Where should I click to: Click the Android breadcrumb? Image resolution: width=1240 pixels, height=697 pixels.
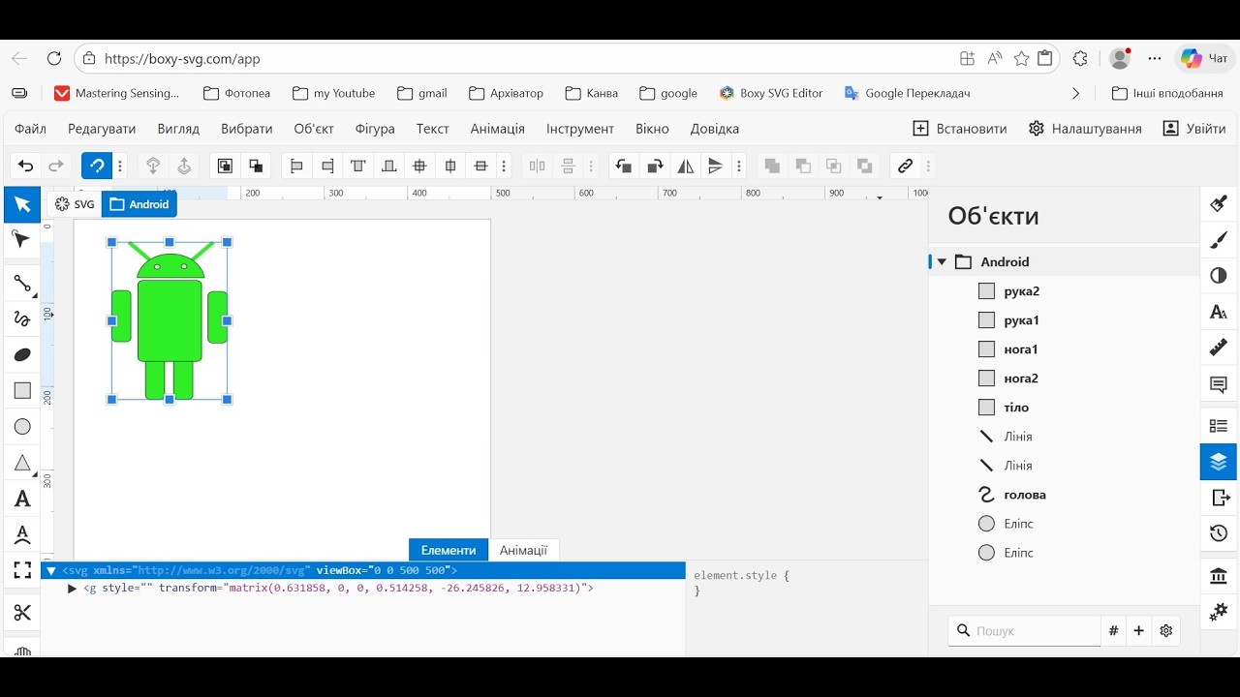pos(139,204)
